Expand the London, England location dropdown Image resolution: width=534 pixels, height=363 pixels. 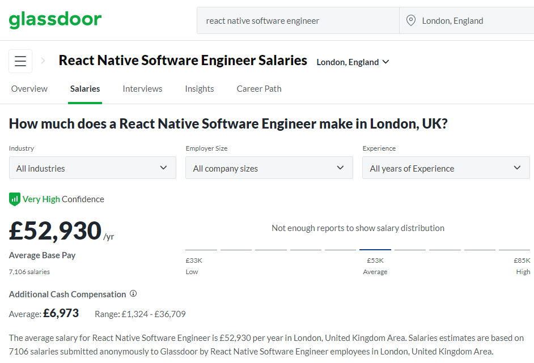coord(353,62)
